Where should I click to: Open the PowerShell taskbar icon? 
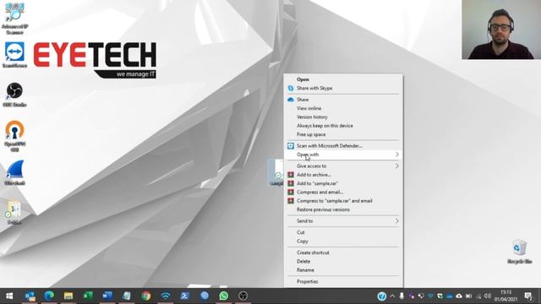[184, 296]
